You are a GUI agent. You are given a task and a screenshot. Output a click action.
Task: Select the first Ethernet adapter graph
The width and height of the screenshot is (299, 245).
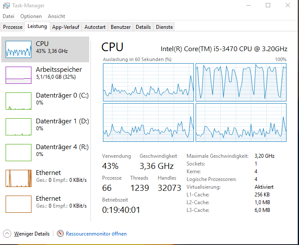coord(19,178)
